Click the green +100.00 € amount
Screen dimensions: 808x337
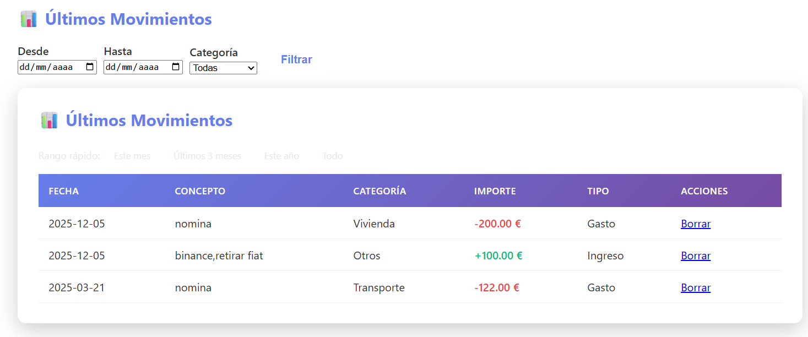pos(498,256)
